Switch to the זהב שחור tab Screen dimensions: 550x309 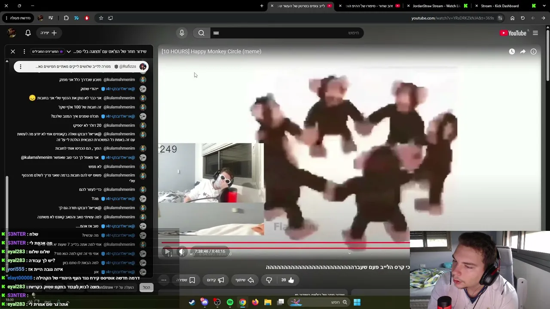click(370, 6)
